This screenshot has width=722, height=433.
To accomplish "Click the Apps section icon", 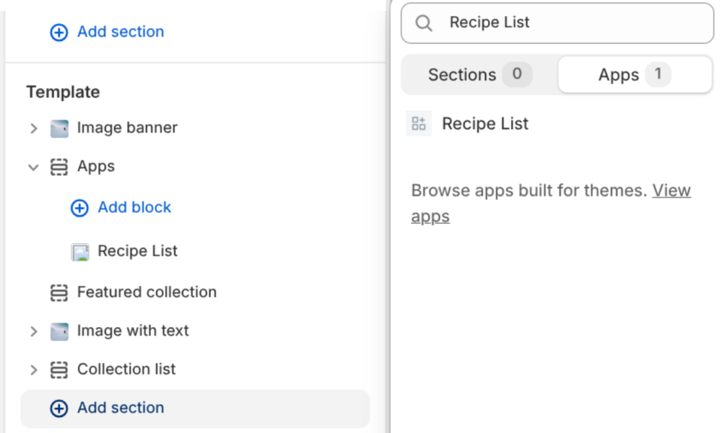I will [59, 167].
